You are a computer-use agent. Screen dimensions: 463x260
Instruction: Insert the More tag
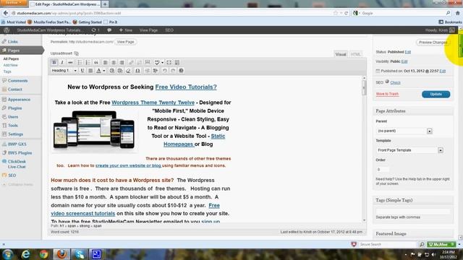pyautogui.click(x=148, y=63)
